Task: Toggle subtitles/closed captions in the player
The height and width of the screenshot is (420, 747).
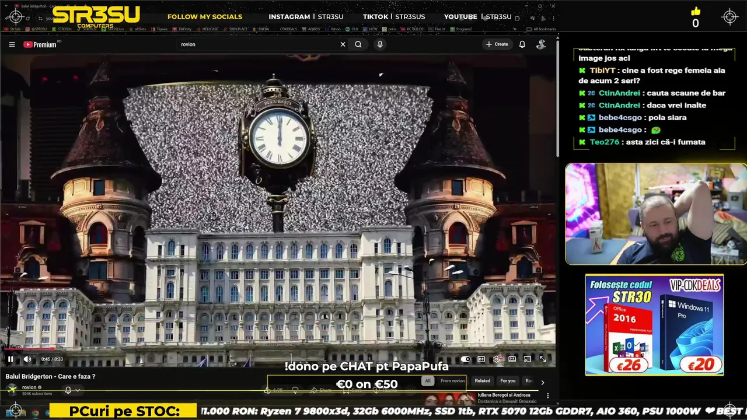Action: [x=481, y=359]
